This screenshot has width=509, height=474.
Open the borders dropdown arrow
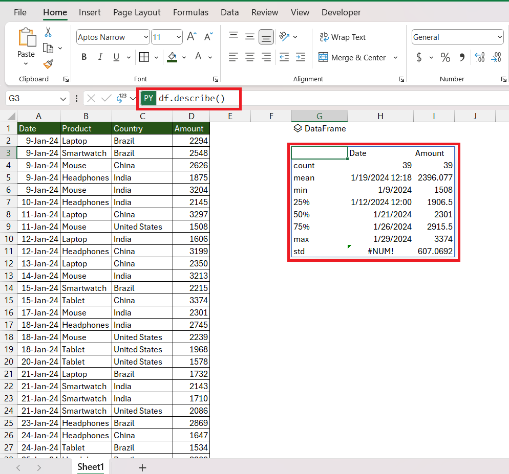pos(156,57)
